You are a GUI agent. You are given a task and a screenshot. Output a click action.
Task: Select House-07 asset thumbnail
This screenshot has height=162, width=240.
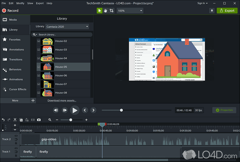[x=47, y=84]
